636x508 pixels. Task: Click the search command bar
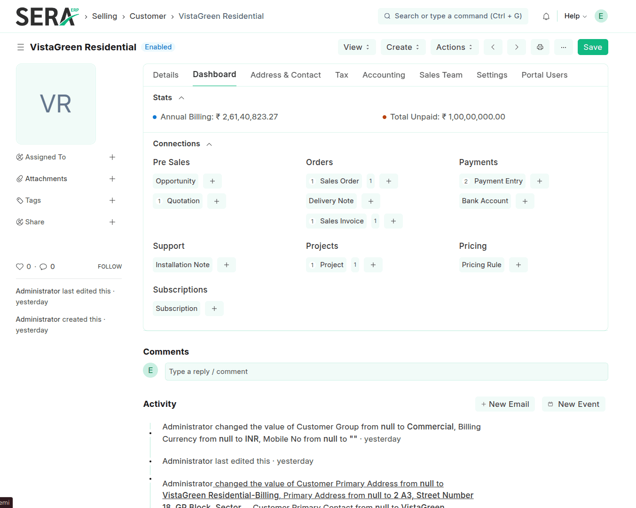pyautogui.click(x=453, y=16)
